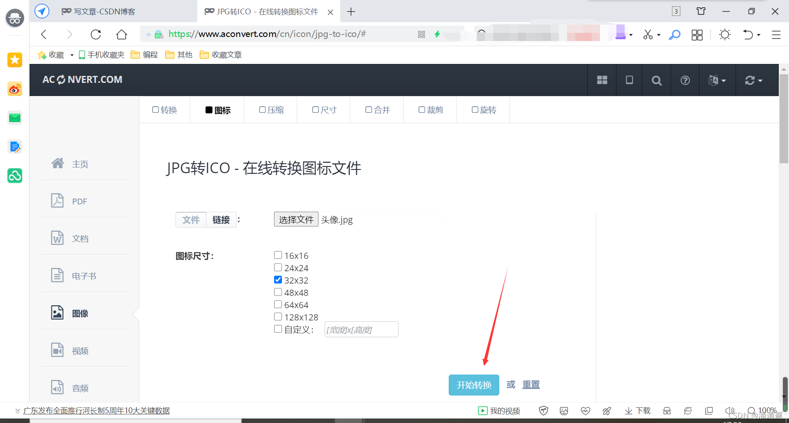Click the search icon in Aconvert header

657,80
